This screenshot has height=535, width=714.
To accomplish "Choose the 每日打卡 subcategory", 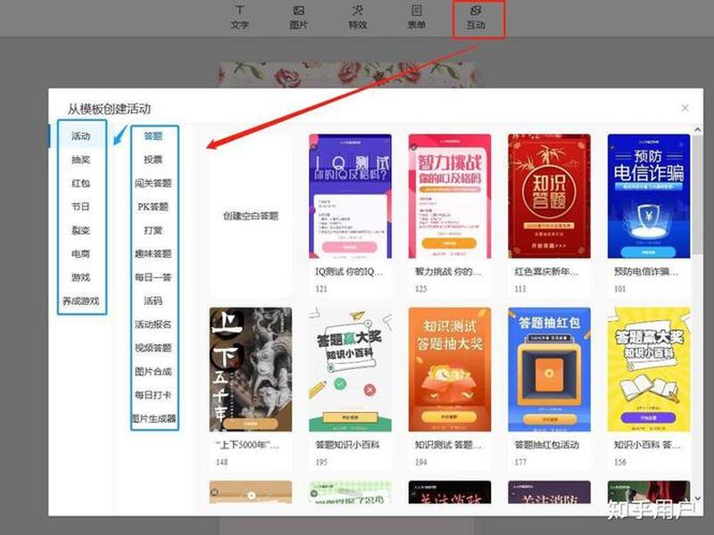I will click(x=154, y=395).
